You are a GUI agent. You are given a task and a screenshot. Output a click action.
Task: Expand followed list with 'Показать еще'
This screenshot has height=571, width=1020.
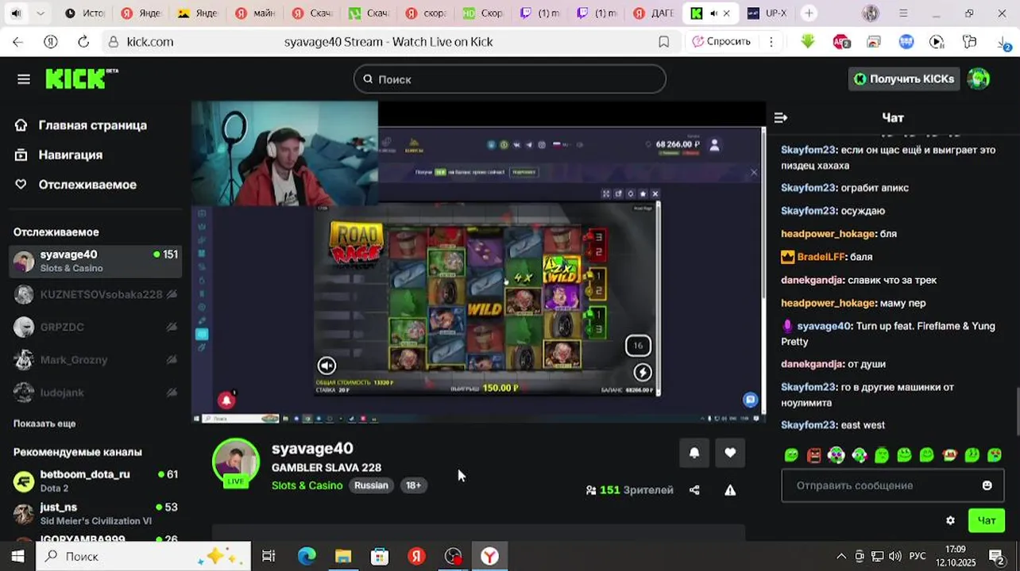tap(44, 423)
